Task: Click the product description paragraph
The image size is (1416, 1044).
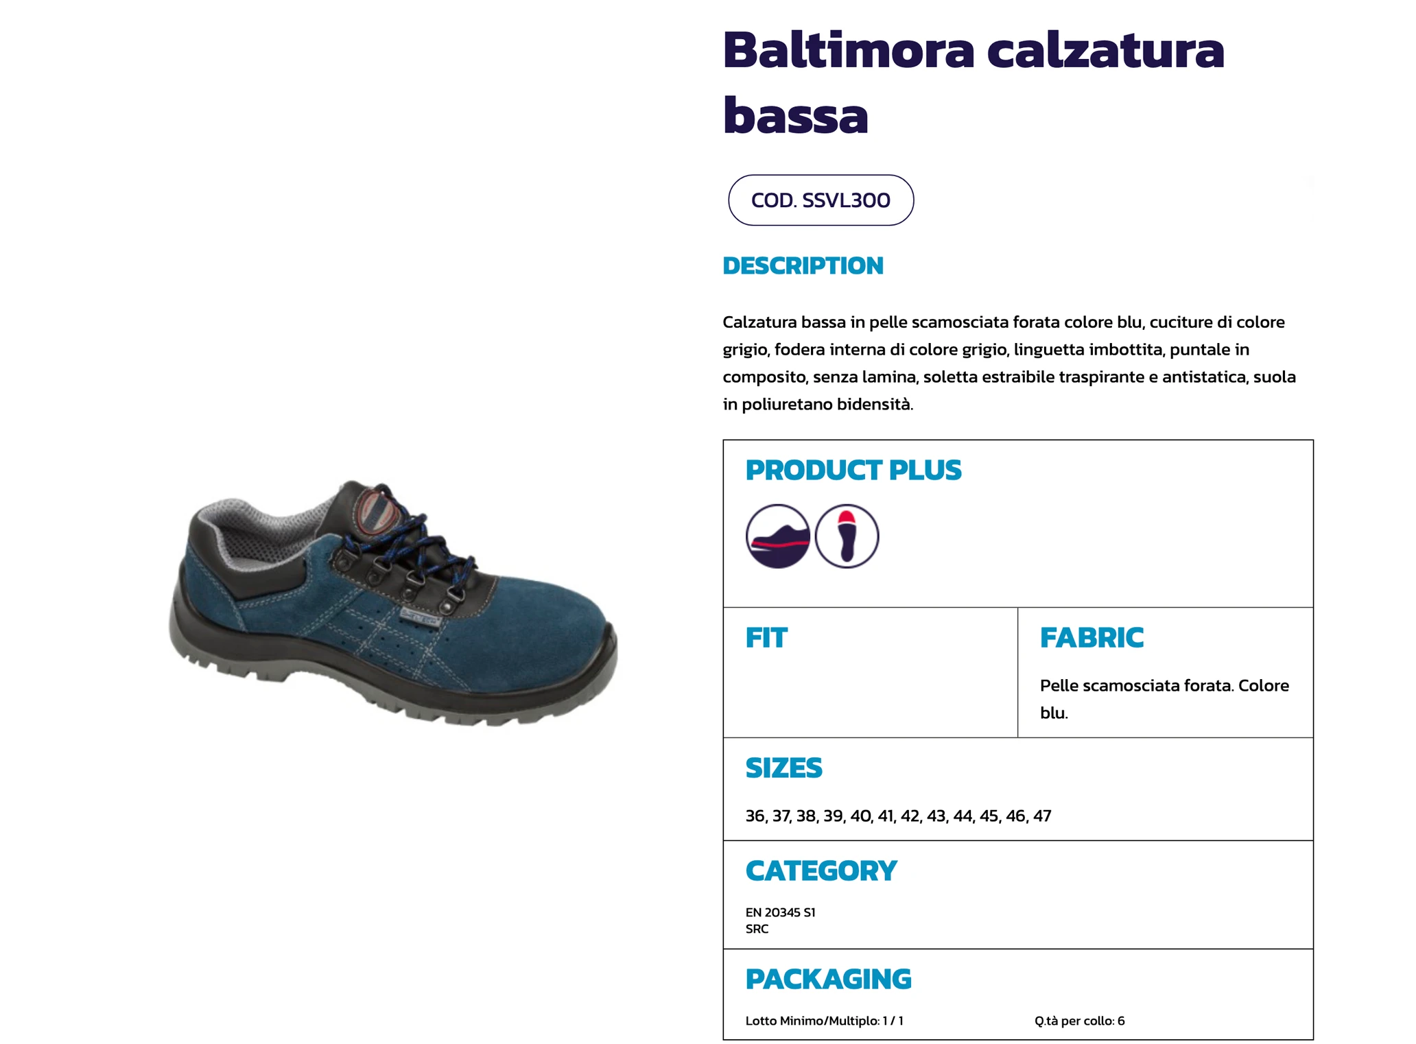Action: (1009, 363)
